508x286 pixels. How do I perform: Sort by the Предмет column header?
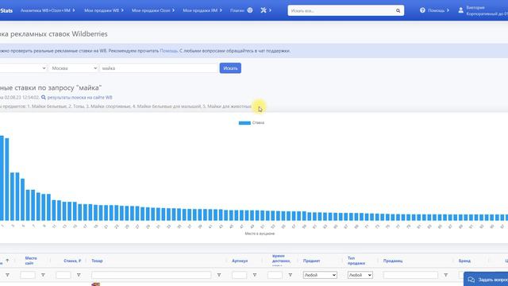pos(312,261)
